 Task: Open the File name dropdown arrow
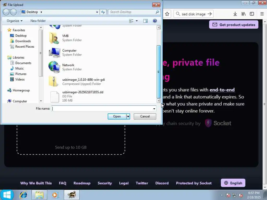[x=154, y=109]
